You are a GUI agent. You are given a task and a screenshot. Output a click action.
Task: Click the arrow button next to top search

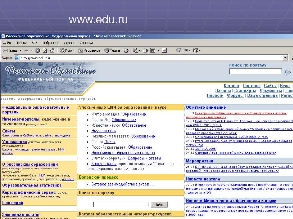[288, 72]
